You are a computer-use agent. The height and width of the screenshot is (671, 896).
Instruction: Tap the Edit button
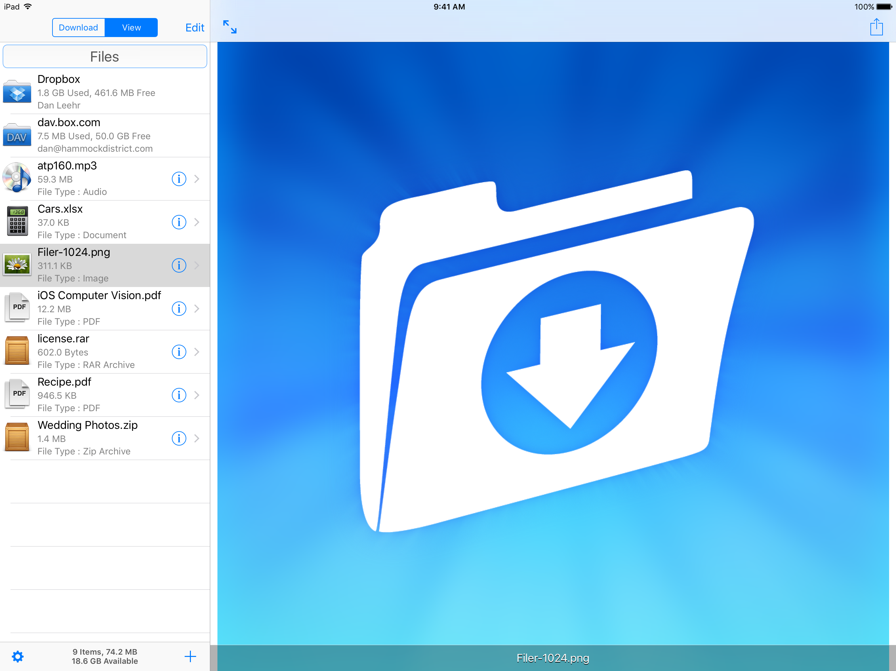(x=194, y=28)
